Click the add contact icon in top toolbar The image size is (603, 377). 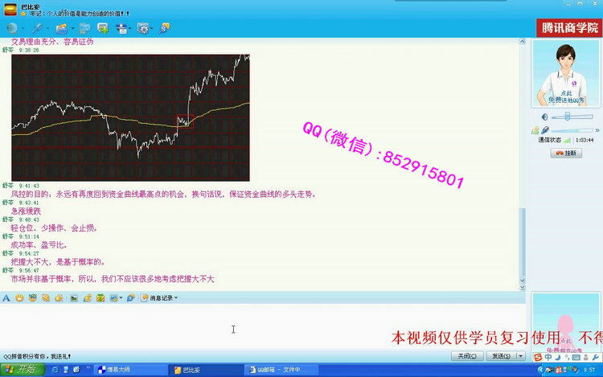point(103,27)
